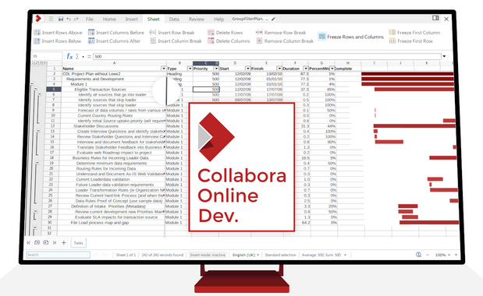Add a new sheet with plus icon

click(64, 243)
